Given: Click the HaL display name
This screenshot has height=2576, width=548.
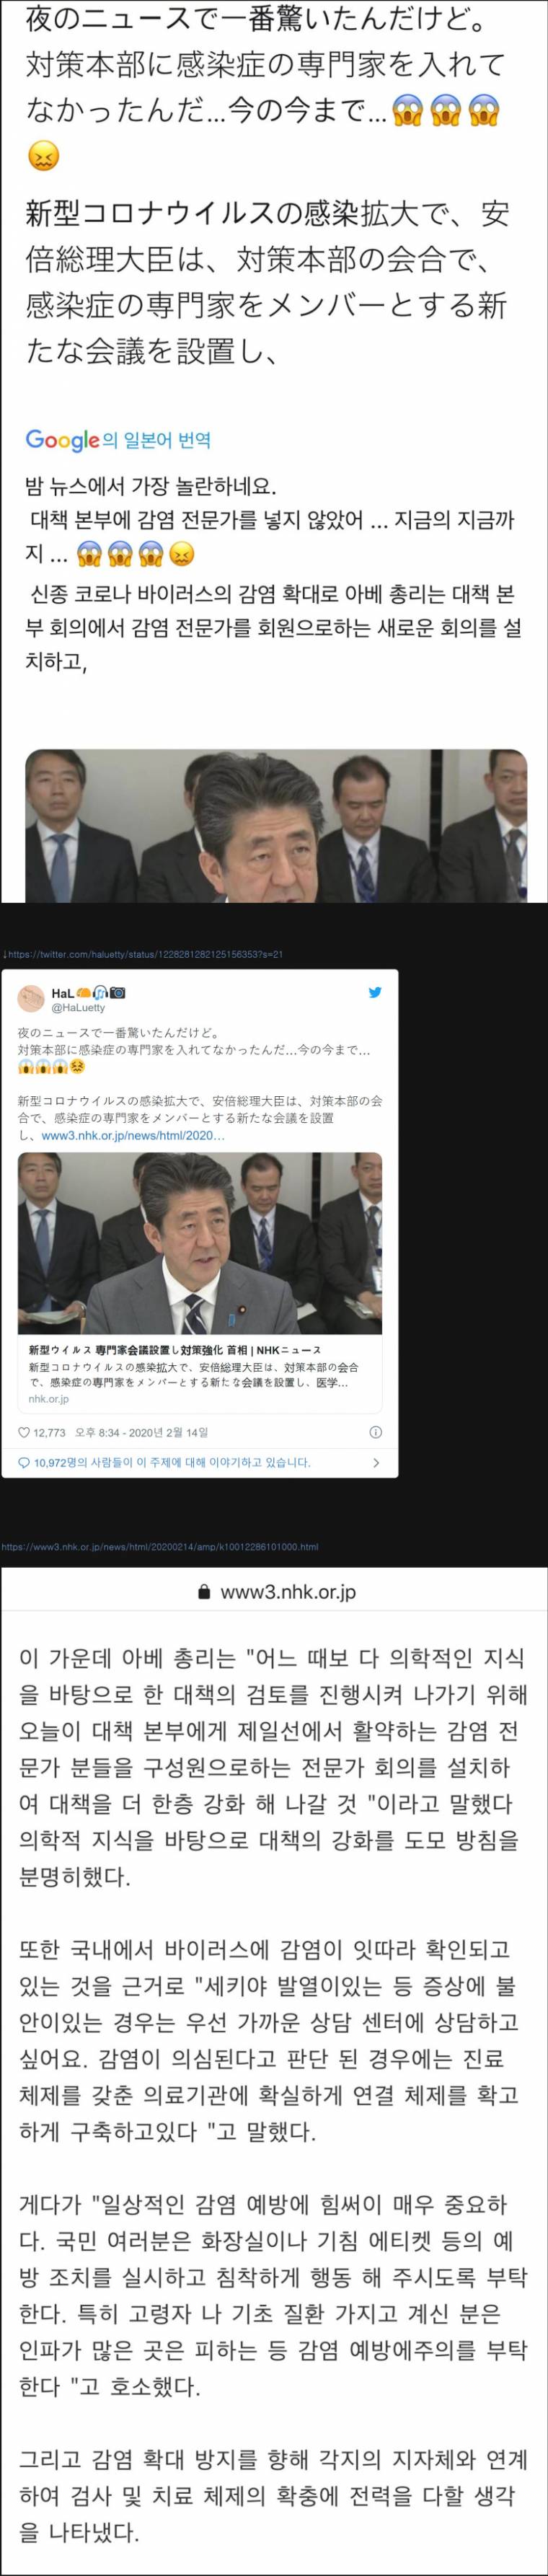Looking at the screenshot, I should [62, 993].
